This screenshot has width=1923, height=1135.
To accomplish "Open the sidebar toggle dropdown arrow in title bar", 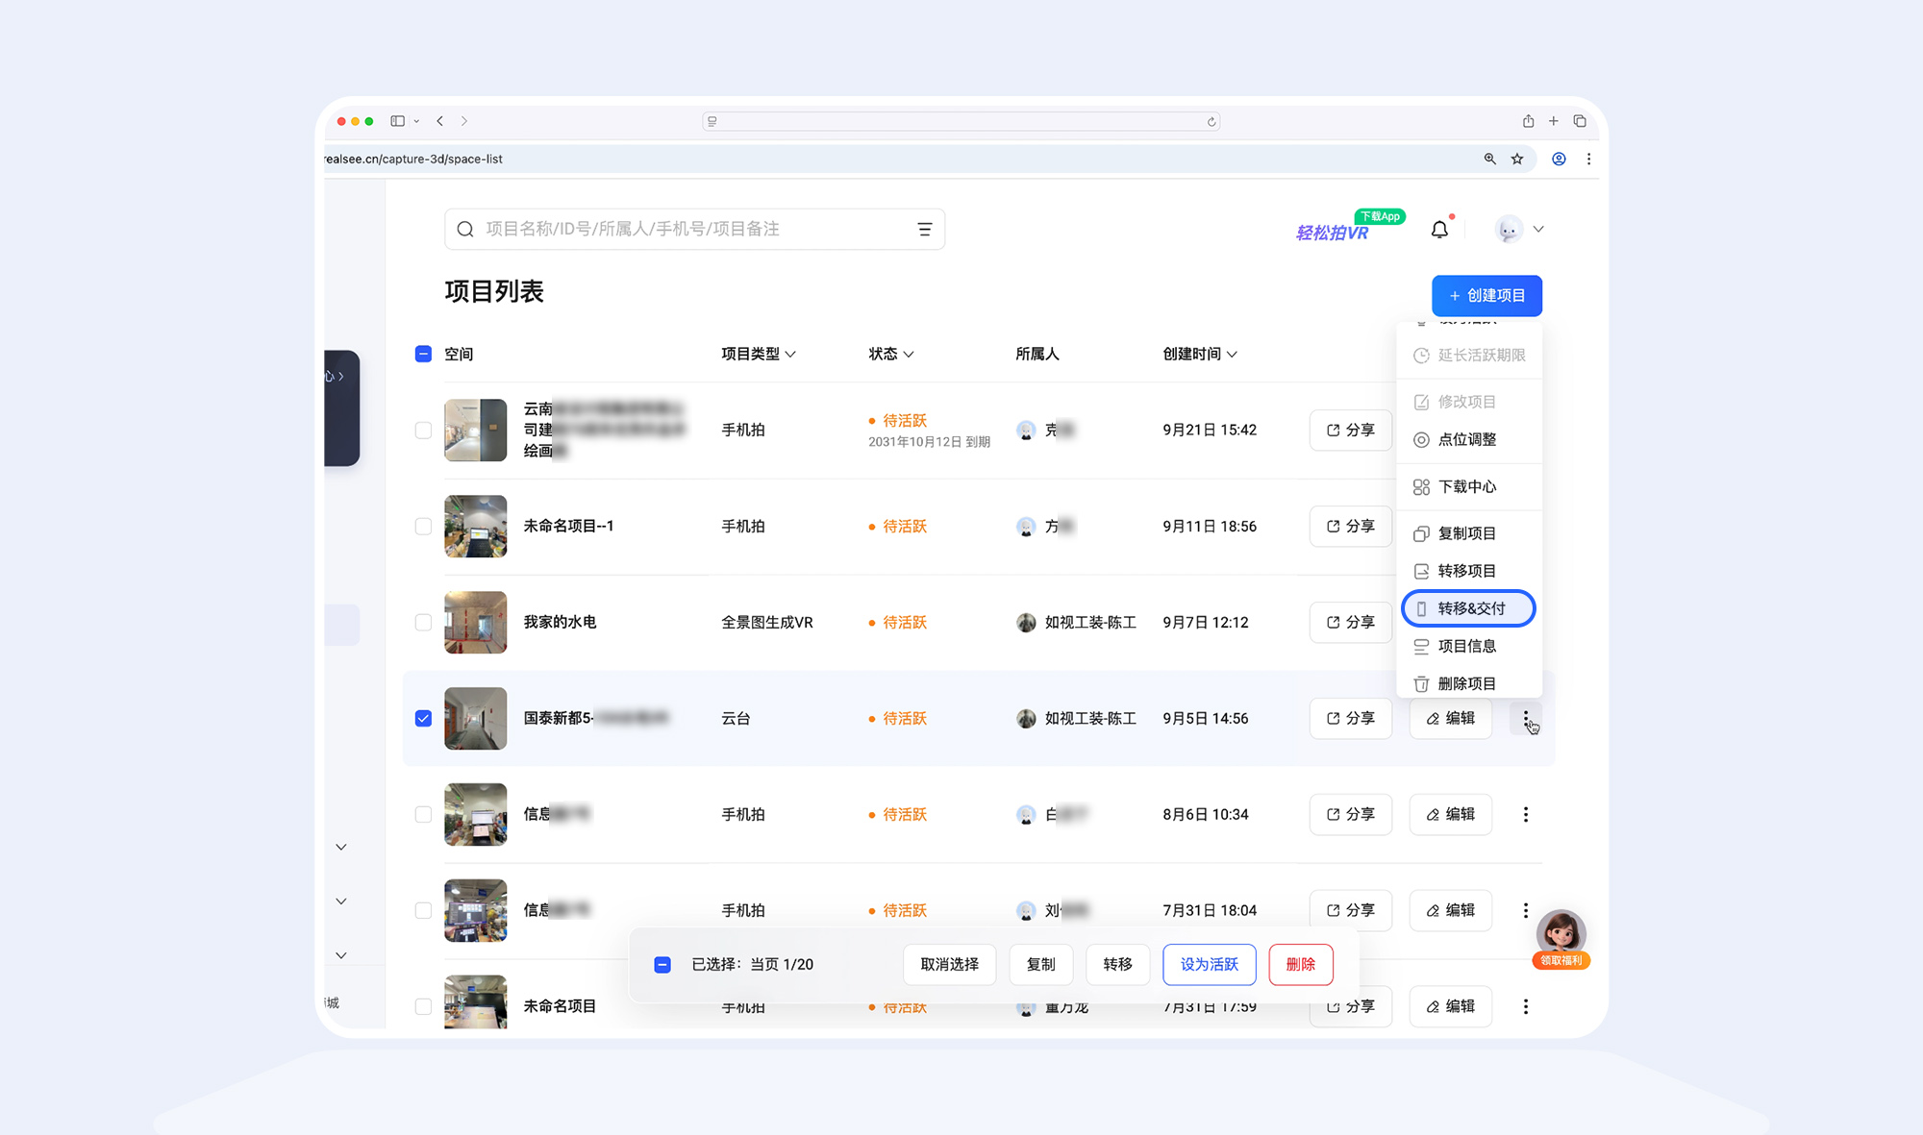I will [416, 121].
